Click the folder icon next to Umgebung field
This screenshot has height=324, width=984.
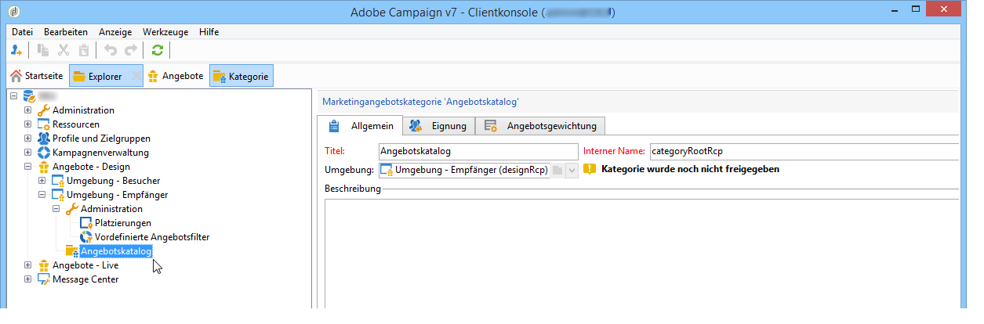[x=557, y=170]
